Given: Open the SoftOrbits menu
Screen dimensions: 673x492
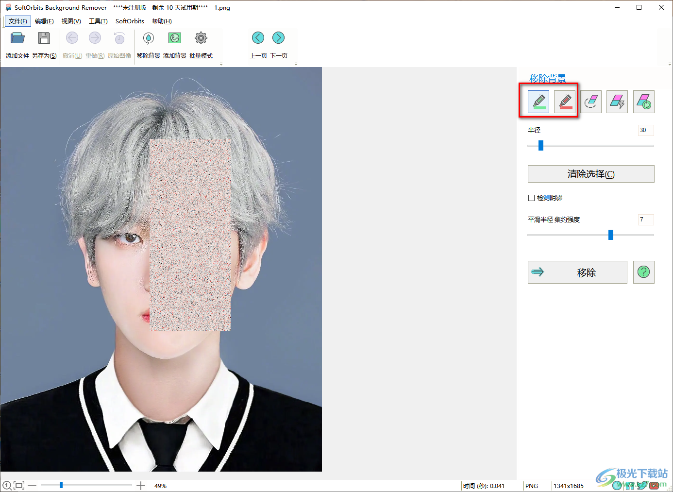Looking at the screenshot, I should click(x=130, y=21).
